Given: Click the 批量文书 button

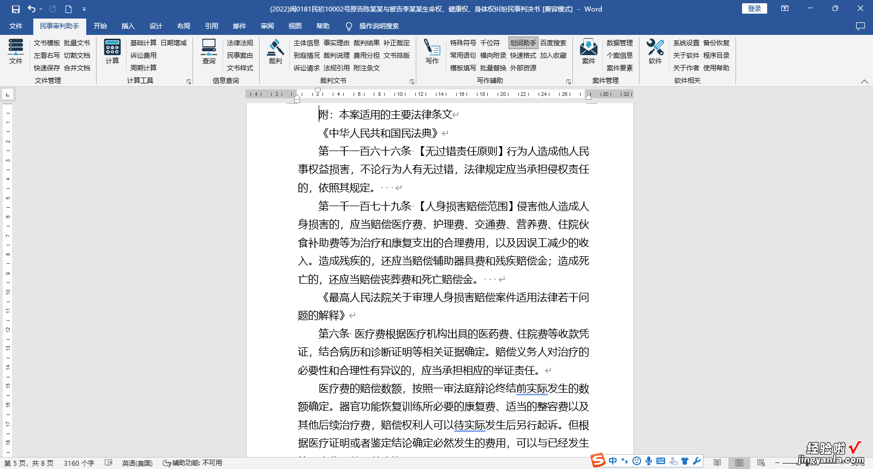Looking at the screenshot, I should (77, 43).
